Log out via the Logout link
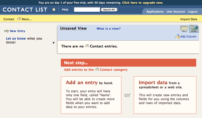Image resolution: width=202 pixels, height=118 pixels. 193,12
